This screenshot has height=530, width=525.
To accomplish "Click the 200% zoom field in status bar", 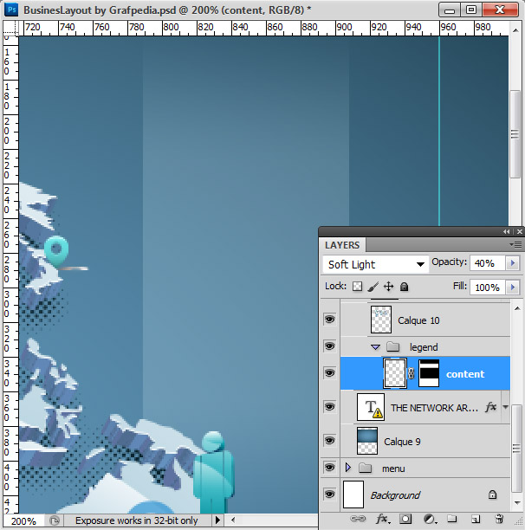I will (23, 520).
